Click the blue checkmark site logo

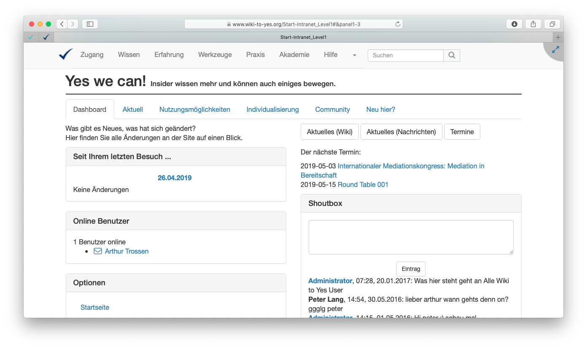pos(66,54)
